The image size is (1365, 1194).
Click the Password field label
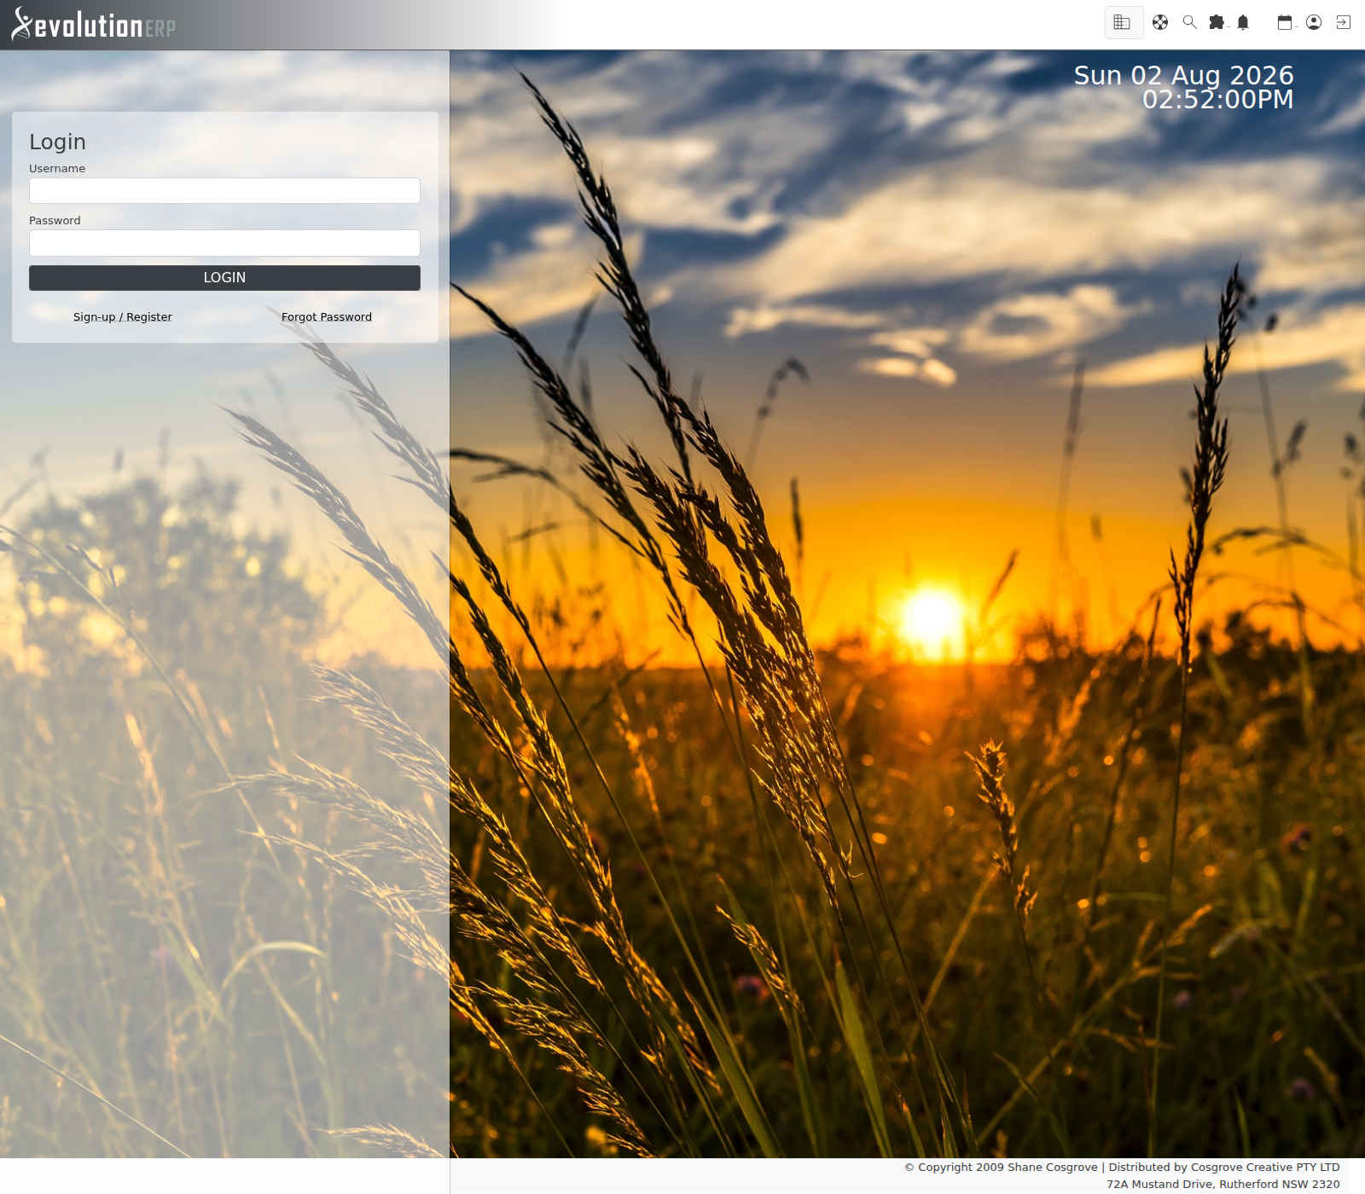coord(55,221)
